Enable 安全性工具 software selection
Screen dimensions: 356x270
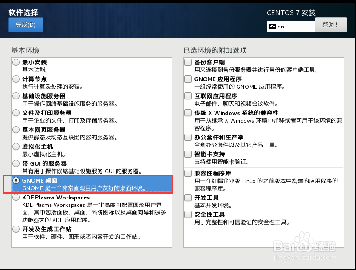pyautogui.click(x=188, y=214)
